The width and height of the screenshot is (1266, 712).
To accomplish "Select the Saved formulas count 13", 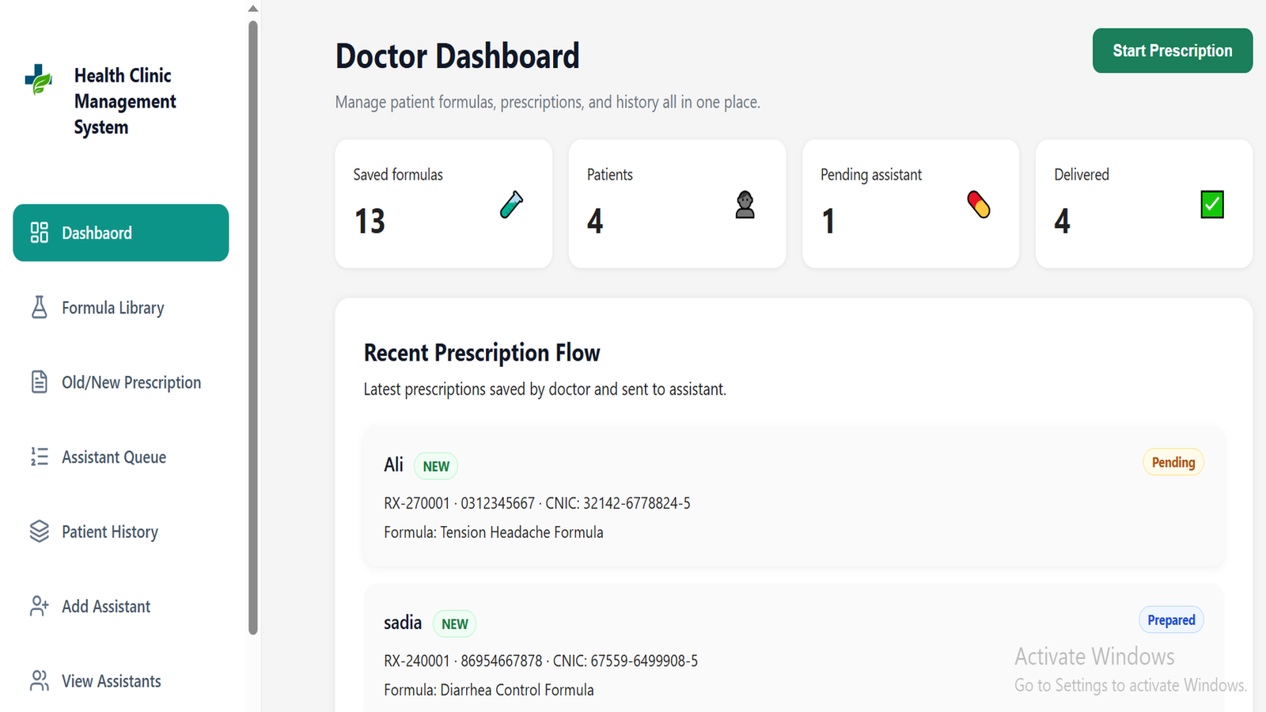I will pyautogui.click(x=370, y=222).
